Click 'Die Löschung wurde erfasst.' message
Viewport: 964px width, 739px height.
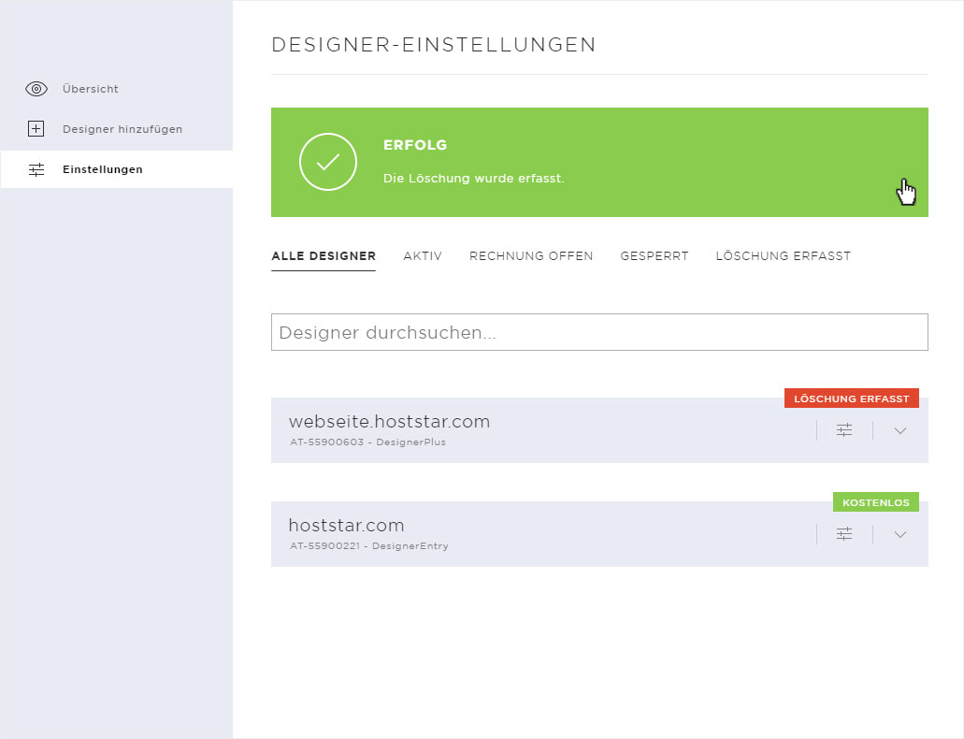473,179
